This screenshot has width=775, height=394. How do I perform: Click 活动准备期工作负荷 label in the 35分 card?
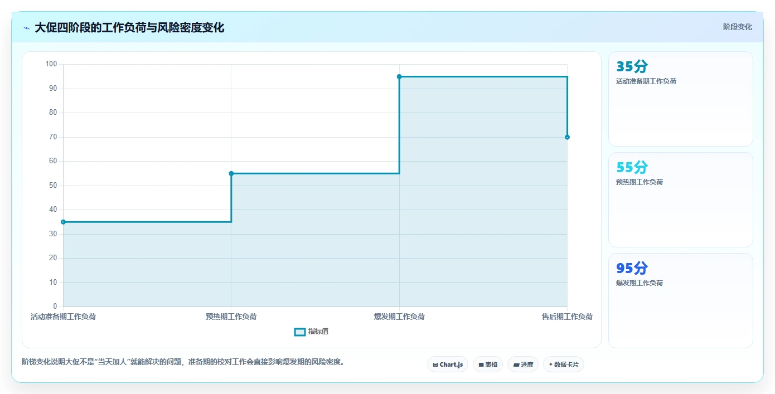point(646,81)
